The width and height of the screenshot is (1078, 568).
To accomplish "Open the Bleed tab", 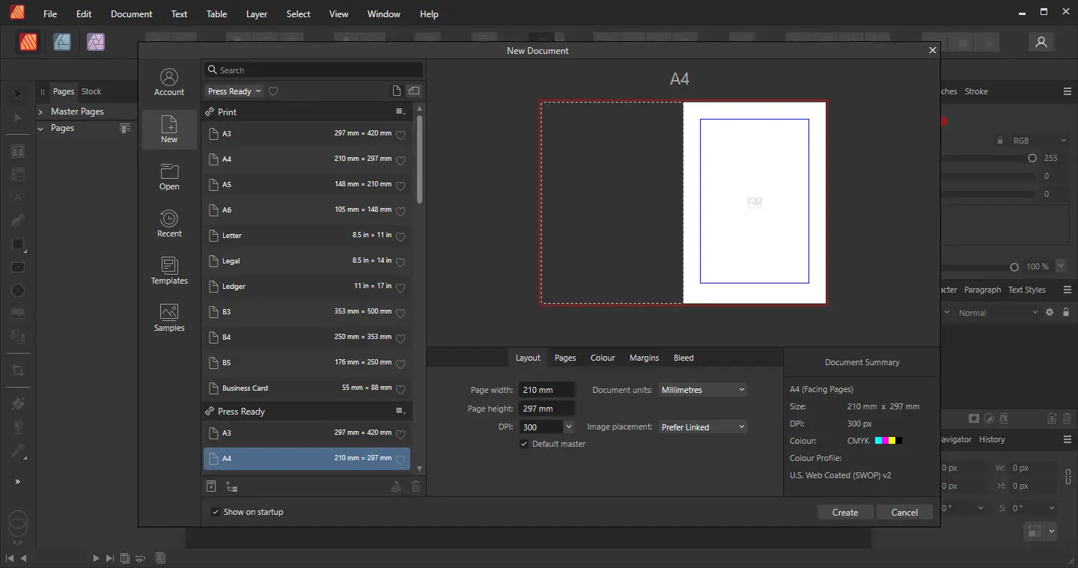I will pyautogui.click(x=683, y=358).
